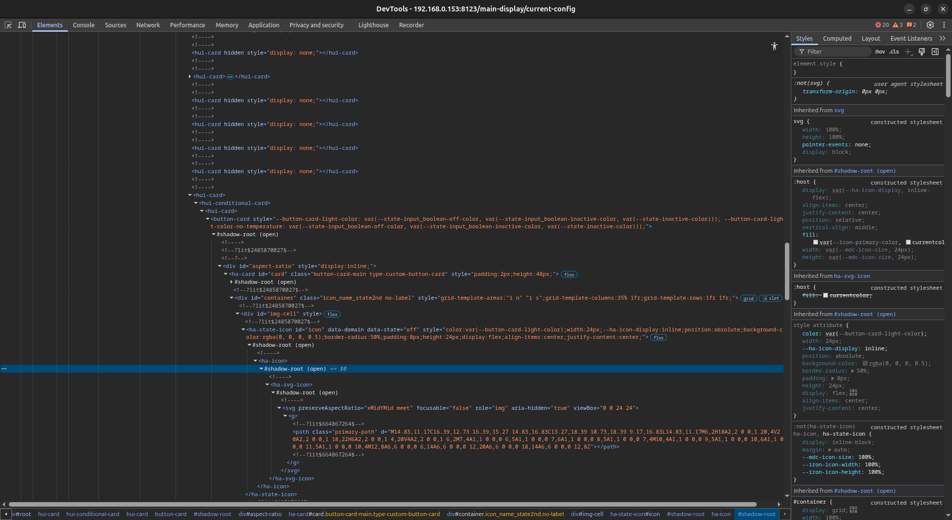Toggle the device toolbar icon

(x=22, y=25)
